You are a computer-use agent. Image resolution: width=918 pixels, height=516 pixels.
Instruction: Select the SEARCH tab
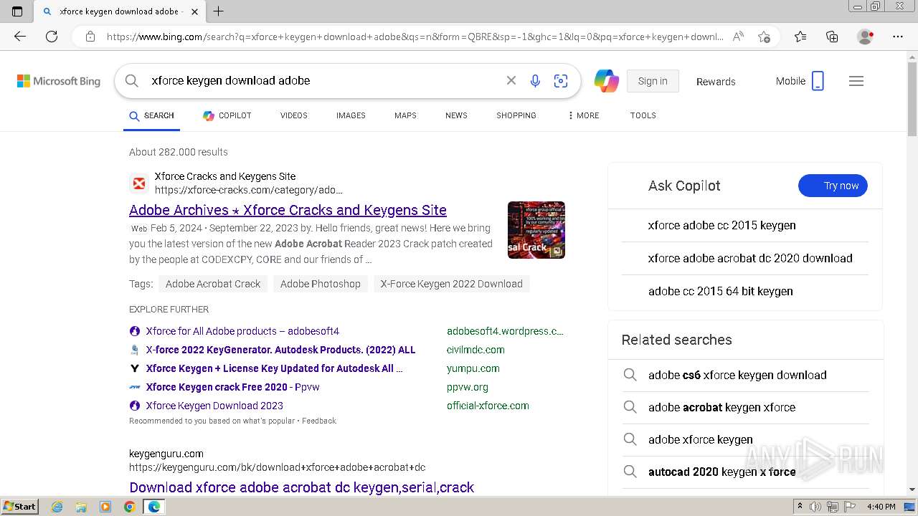[151, 115]
